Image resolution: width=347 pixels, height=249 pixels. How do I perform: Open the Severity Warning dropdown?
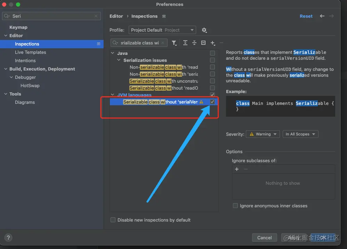click(x=263, y=134)
